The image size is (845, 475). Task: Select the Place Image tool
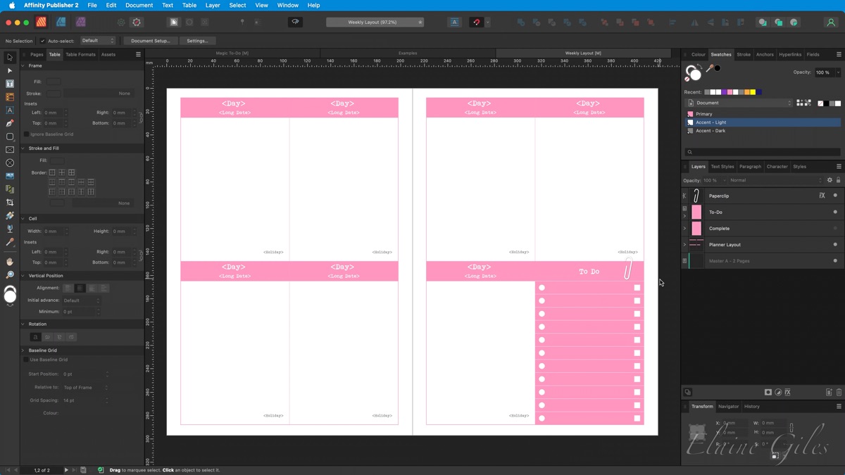(10, 176)
